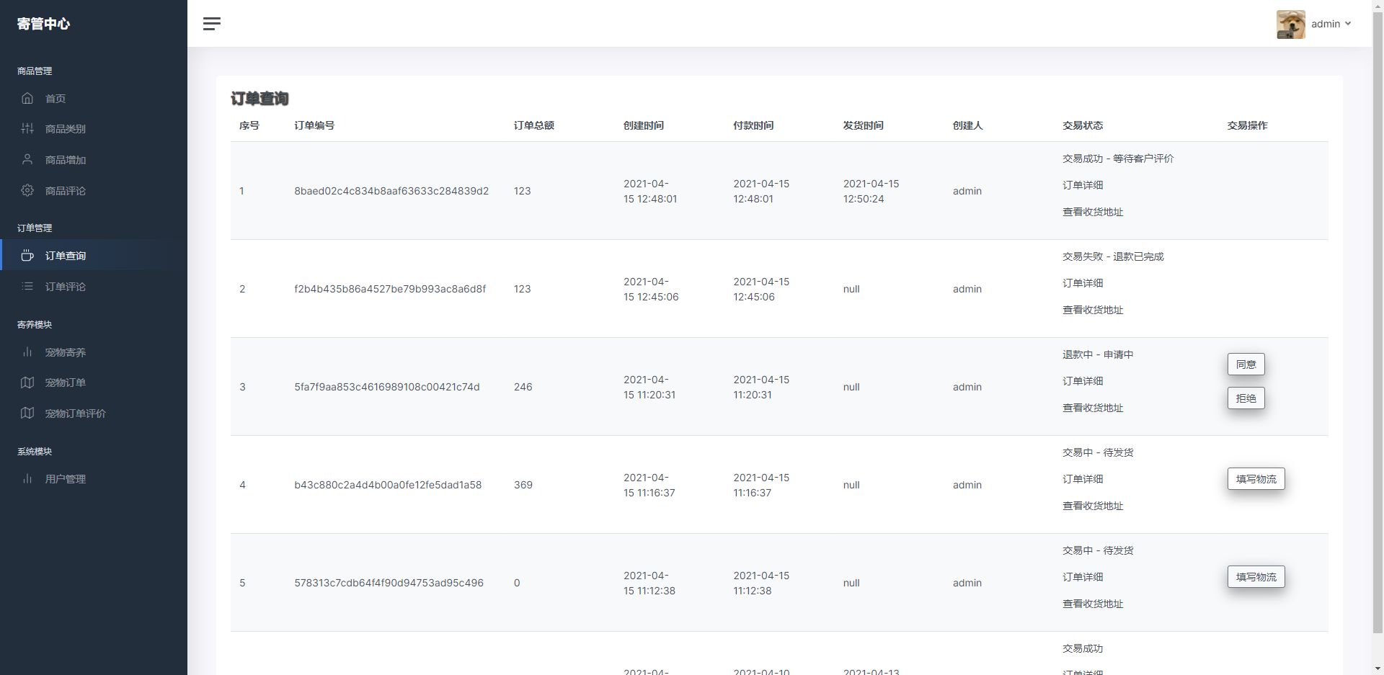Open 订单详细 link for order 2
This screenshot has width=1384, height=675.
(x=1083, y=283)
